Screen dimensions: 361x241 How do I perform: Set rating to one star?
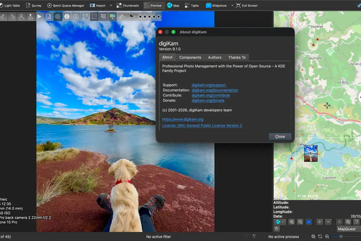pyautogui.click(x=140, y=16)
